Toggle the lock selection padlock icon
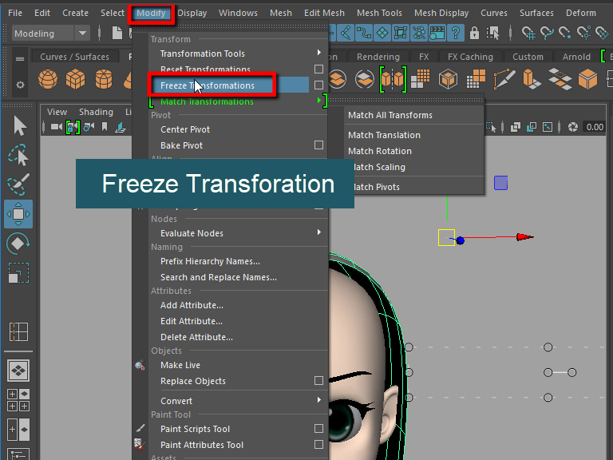613x460 pixels. pos(474,34)
